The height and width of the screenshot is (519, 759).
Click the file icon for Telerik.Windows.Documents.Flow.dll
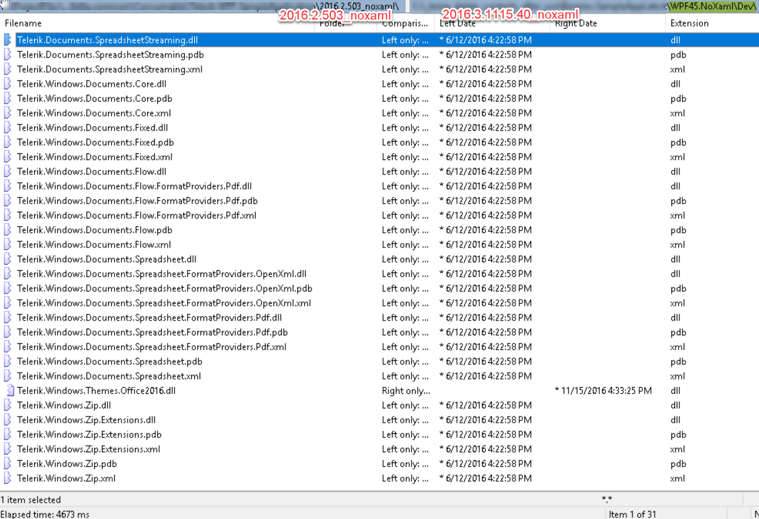pyautogui.click(x=7, y=171)
